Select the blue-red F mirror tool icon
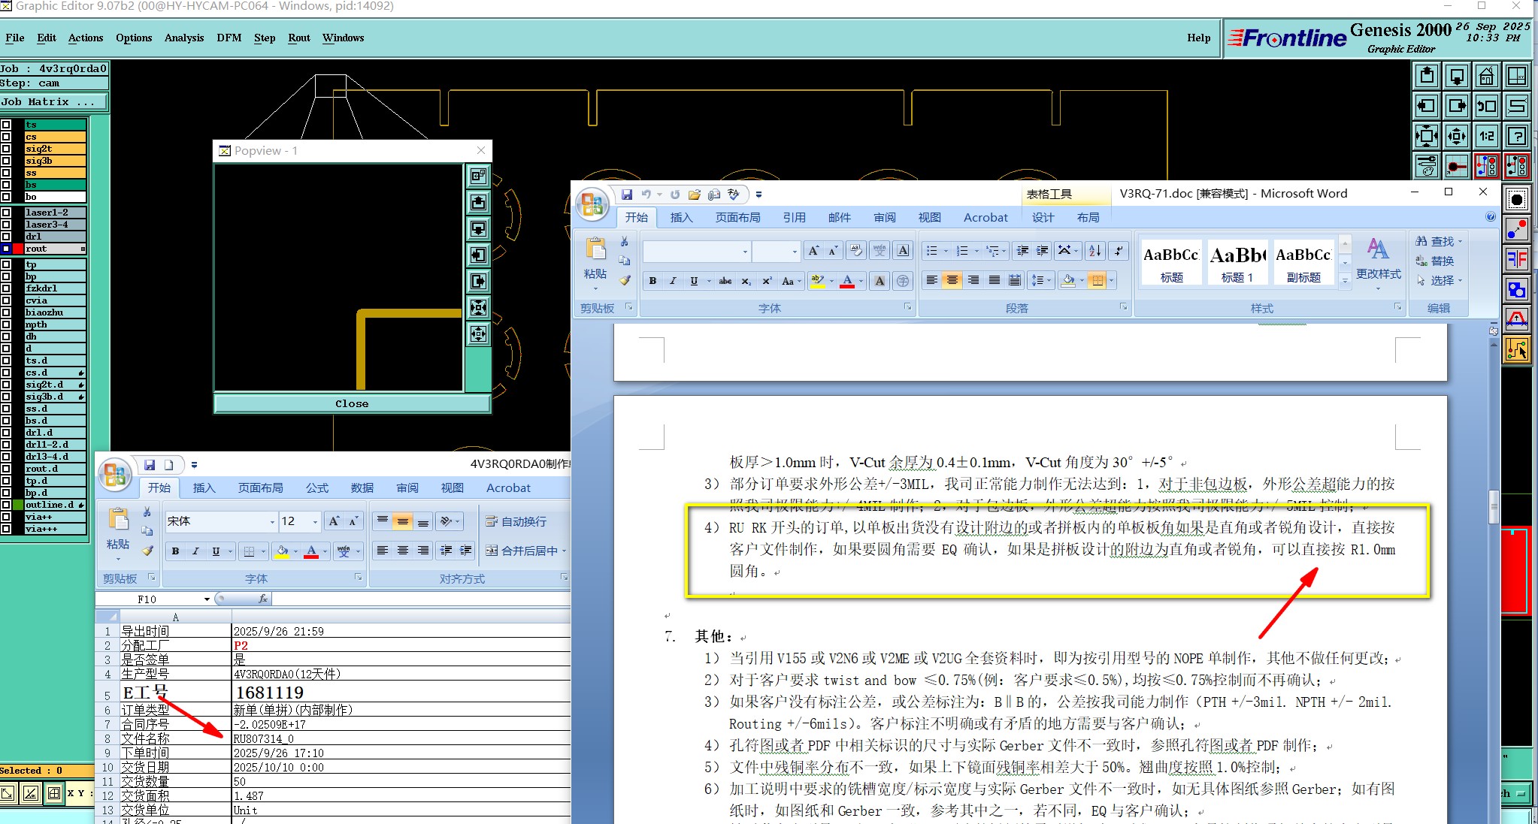 pos(1517,260)
